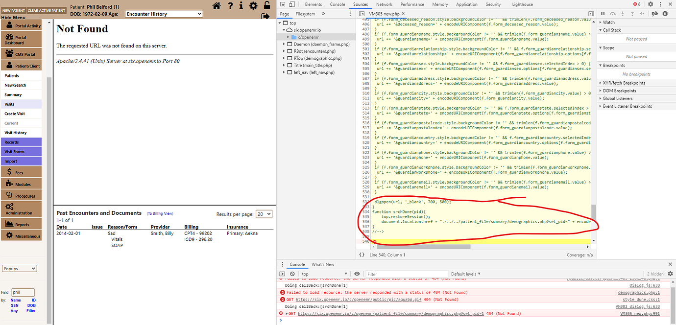Click the NEW PATIENT button
This screenshot has width=676, height=325.
point(13,10)
